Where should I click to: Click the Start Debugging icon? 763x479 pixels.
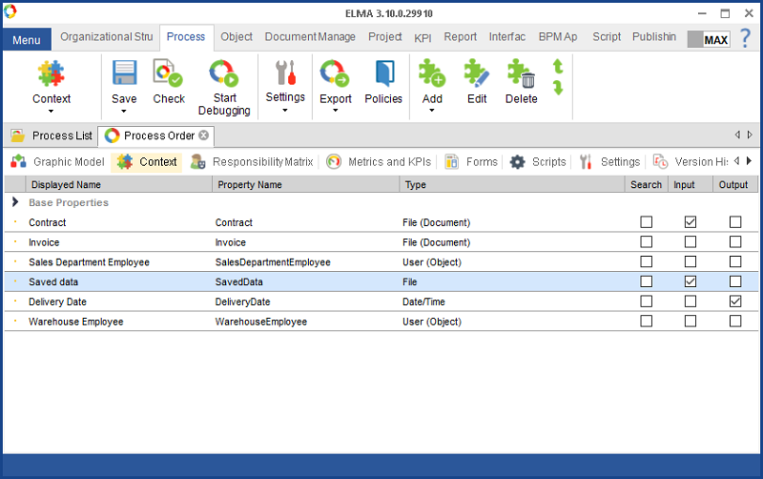224,73
